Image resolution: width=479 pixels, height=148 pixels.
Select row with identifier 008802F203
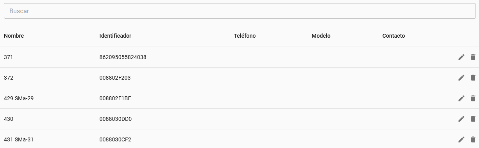click(x=239, y=78)
